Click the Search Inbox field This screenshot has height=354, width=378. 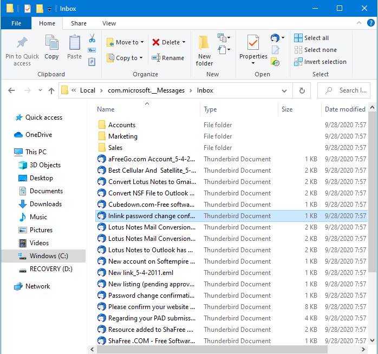click(x=344, y=90)
